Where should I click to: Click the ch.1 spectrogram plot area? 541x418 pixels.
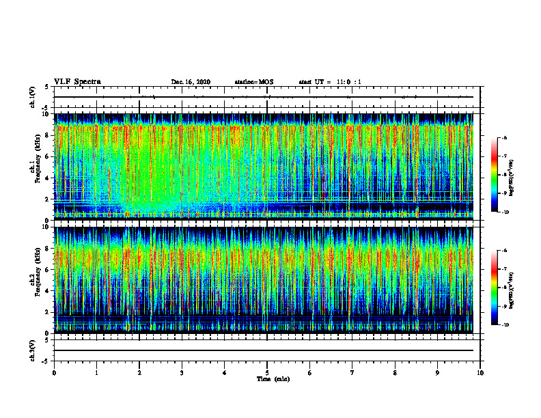point(264,167)
